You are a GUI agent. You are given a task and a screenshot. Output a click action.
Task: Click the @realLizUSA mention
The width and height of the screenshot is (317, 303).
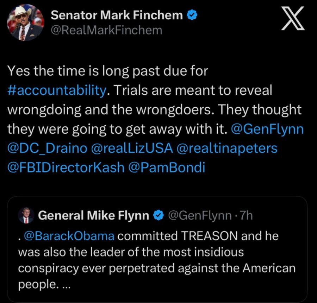pos(132,148)
